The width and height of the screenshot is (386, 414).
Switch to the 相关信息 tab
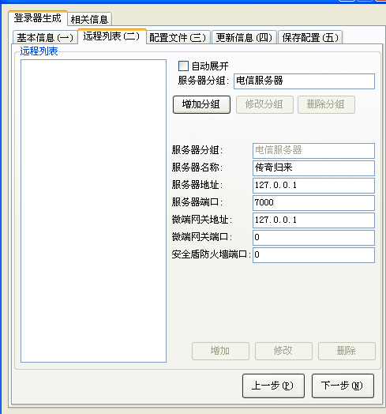click(x=90, y=19)
